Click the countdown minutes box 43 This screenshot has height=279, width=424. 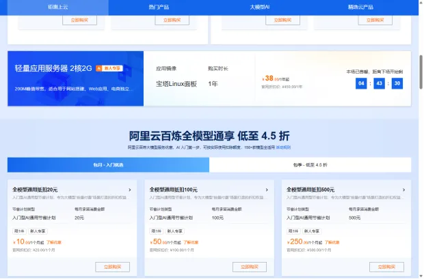(x=379, y=83)
